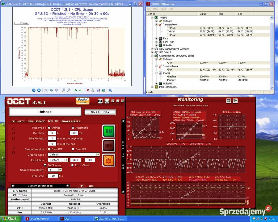Expand WDC WD3200BPVT drive node

tap(152, 49)
